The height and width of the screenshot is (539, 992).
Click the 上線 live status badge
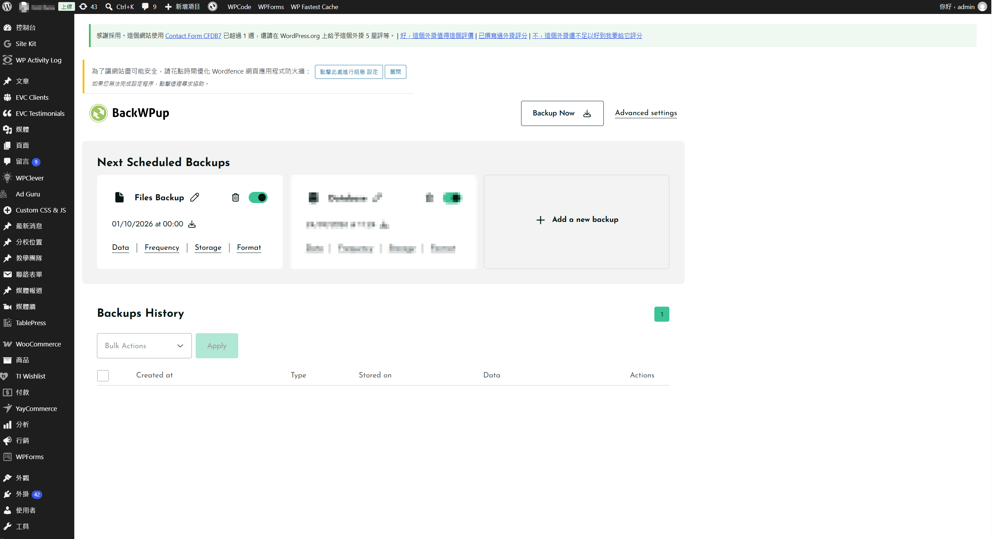67,7
